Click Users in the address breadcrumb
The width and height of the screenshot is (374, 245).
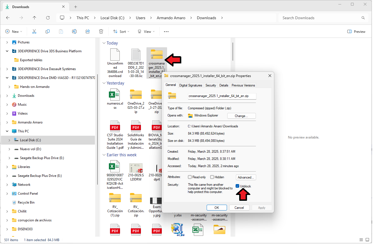coord(141,18)
